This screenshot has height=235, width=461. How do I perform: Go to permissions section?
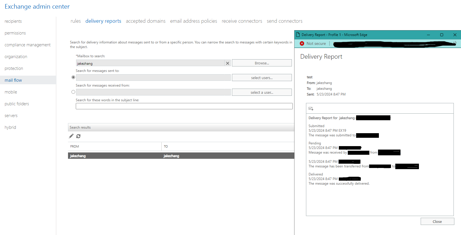click(15, 33)
